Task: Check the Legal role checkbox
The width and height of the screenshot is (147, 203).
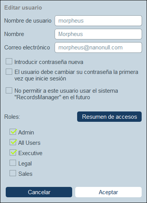Action: (13, 163)
